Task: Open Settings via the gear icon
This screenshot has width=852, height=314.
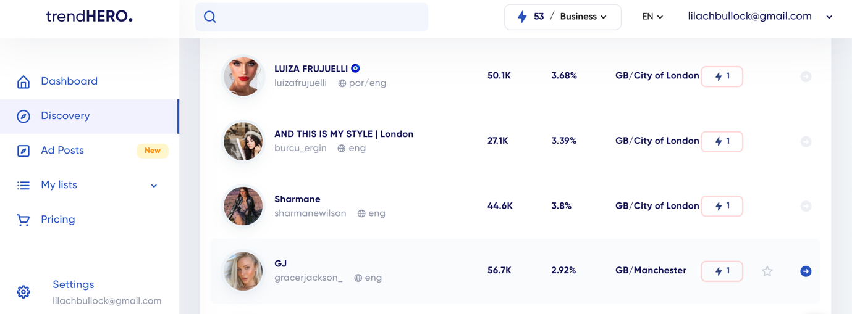Action: (23, 292)
